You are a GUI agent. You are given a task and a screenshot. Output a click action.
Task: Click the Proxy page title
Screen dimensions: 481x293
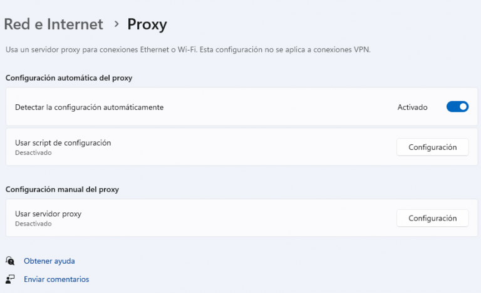(x=147, y=24)
